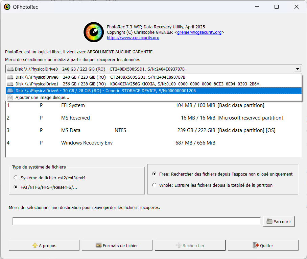Select Système de fichier ext2/ext3/ext4 option
The height and width of the screenshot is (259, 307).
pos(16,178)
